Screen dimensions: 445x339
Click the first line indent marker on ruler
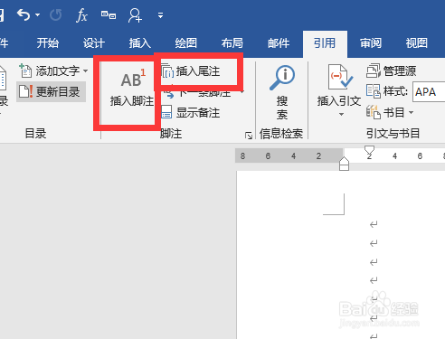click(369, 149)
